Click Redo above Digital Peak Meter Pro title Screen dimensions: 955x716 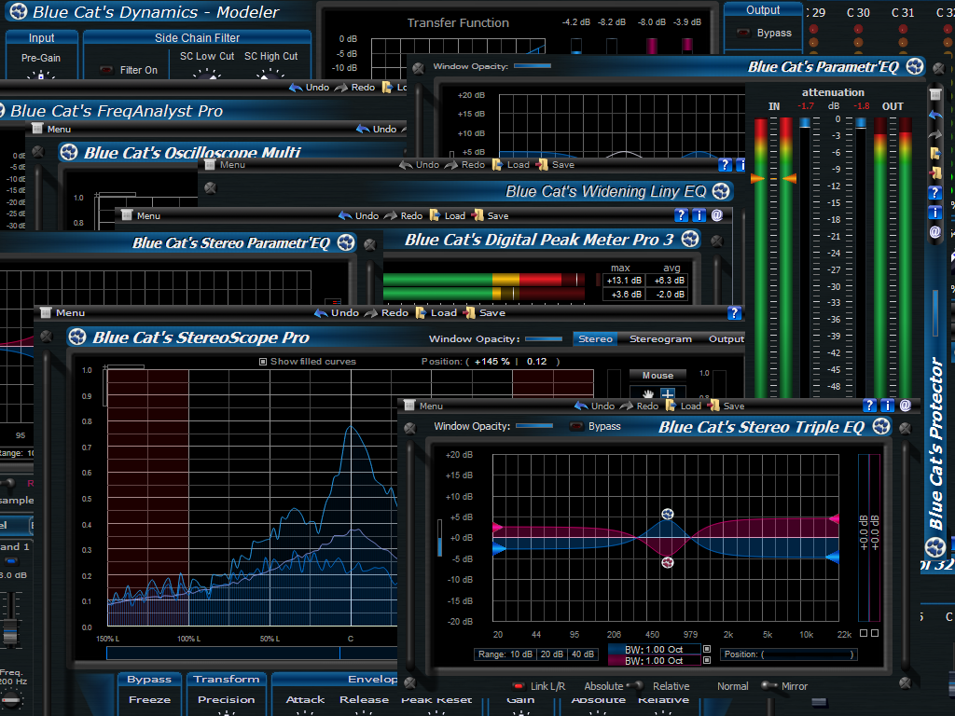click(x=403, y=215)
